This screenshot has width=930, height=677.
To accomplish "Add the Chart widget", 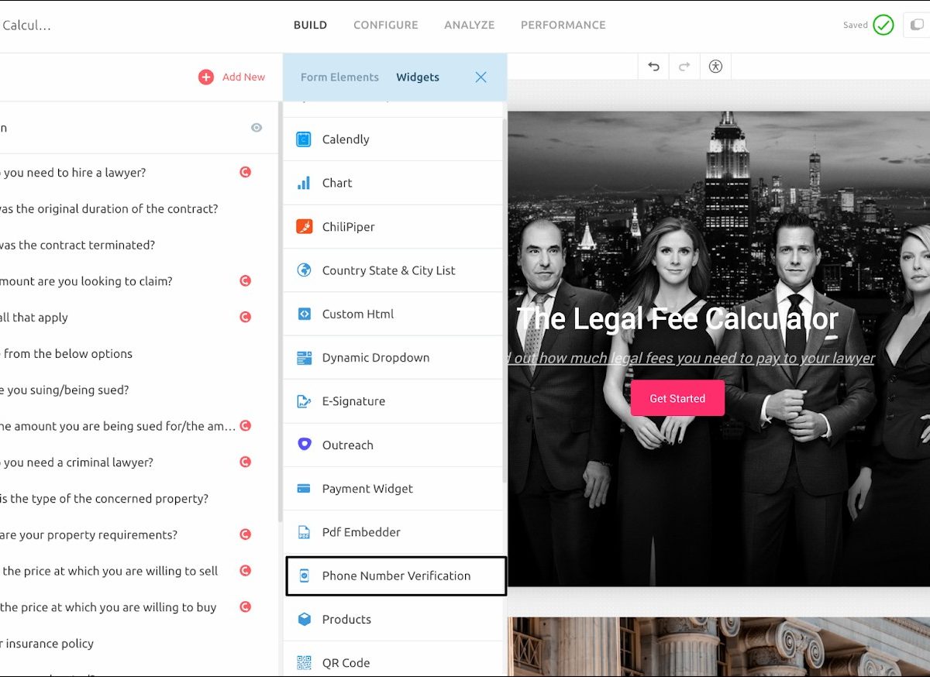I will (337, 183).
